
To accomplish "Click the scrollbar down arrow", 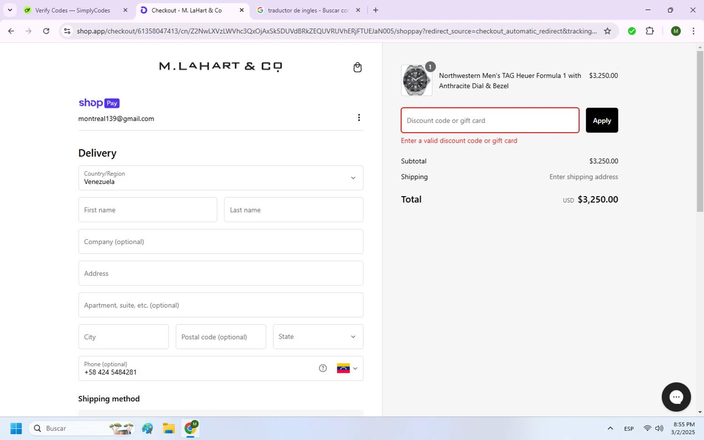I will 700,412.
